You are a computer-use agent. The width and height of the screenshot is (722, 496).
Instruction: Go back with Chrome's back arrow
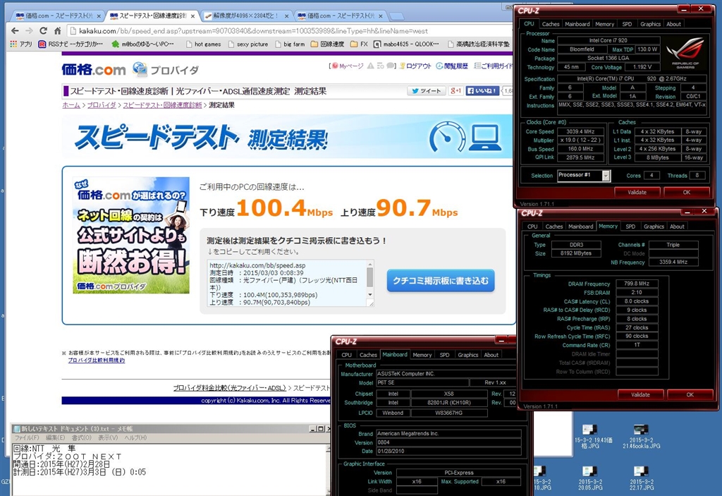coord(16,31)
